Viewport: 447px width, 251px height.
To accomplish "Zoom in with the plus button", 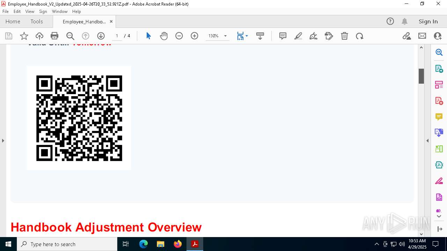I will tap(195, 36).
